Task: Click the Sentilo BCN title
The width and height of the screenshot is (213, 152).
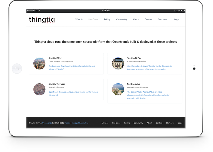Action: click(x=55, y=58)
